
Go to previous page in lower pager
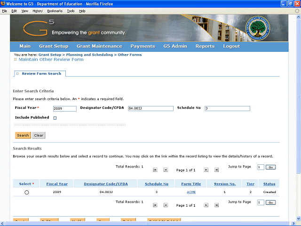(x=166, y=205)
